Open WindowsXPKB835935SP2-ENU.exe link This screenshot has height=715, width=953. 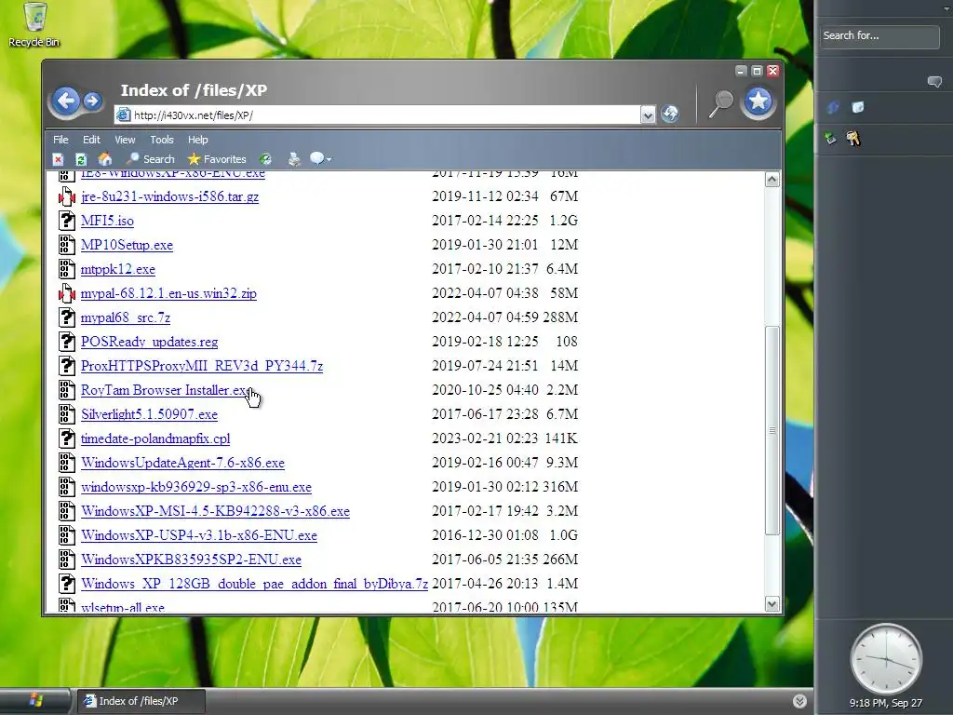(192, 560)
